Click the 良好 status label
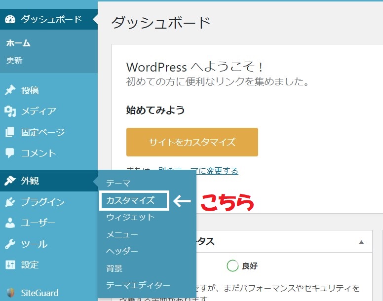 click(250, 266)
